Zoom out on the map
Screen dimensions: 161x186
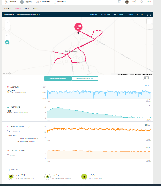[7, 28]
